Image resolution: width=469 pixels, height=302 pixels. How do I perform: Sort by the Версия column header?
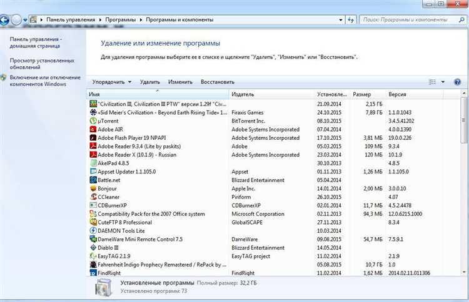[414, 94]
